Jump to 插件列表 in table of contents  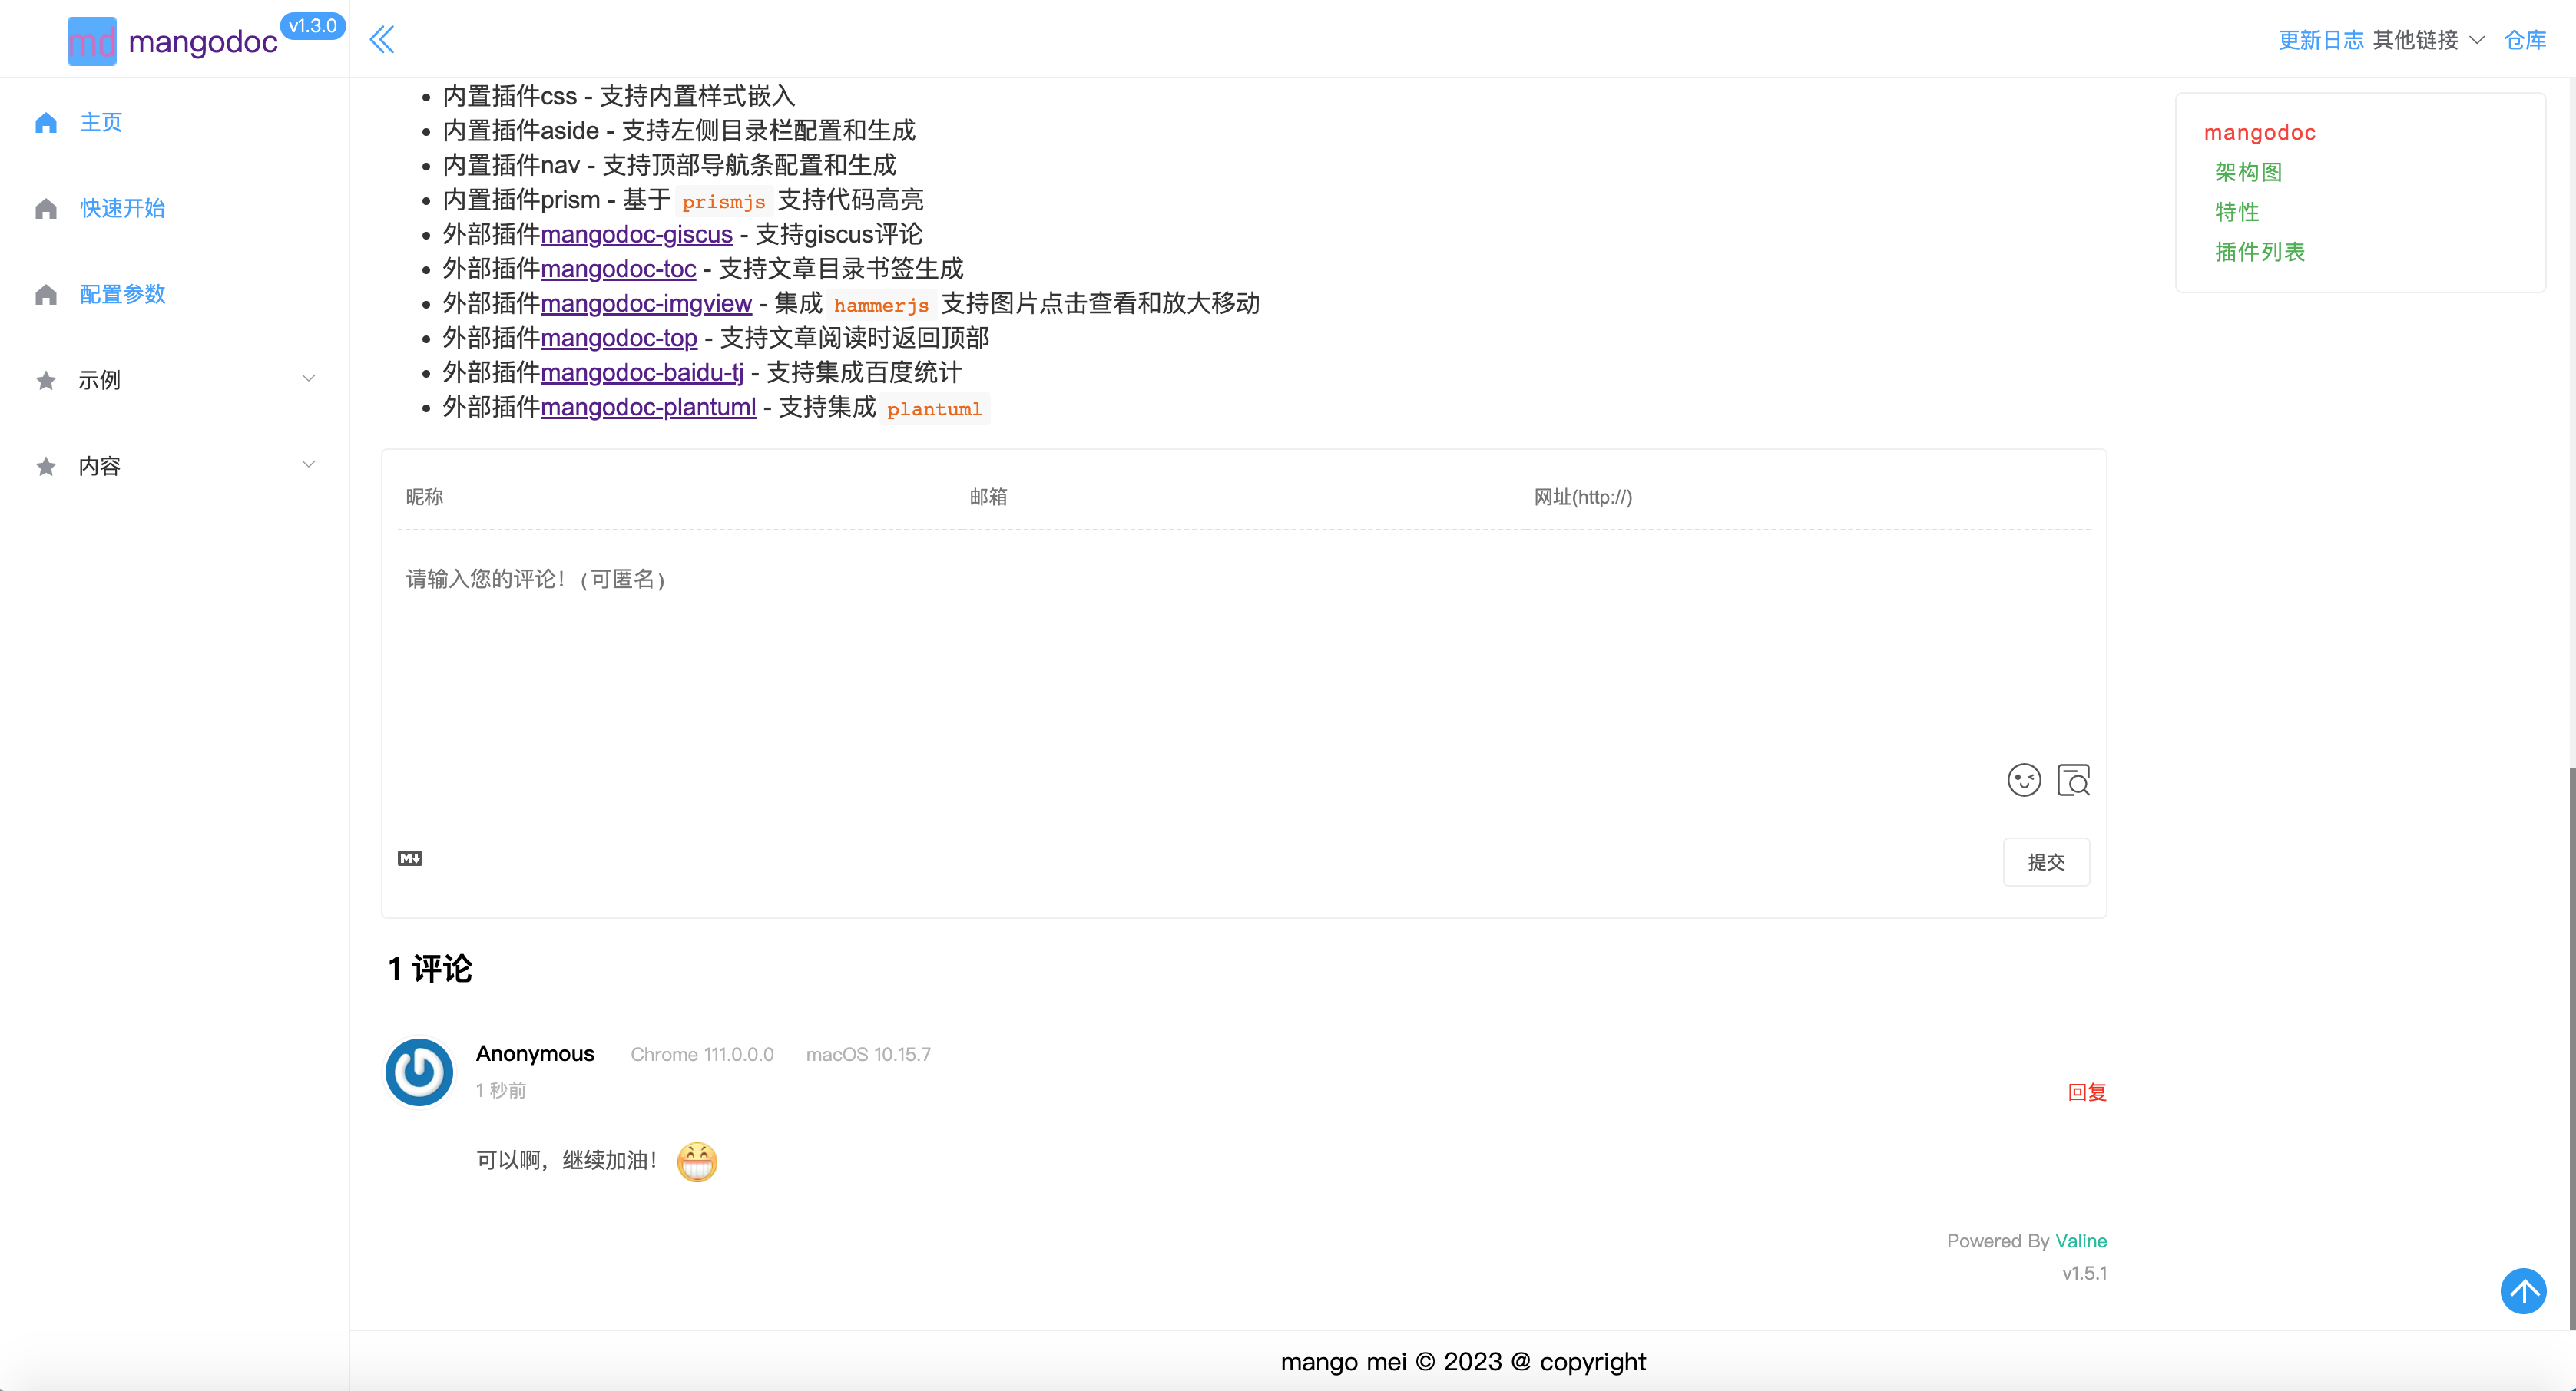pos(2259,252)
